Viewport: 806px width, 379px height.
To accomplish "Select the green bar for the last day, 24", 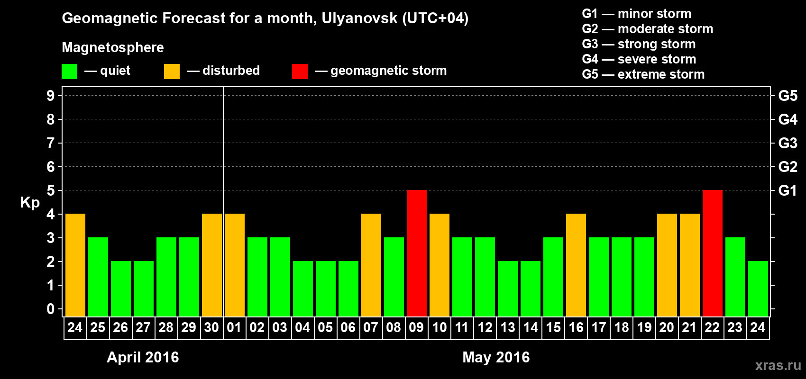I will [758, 289].
